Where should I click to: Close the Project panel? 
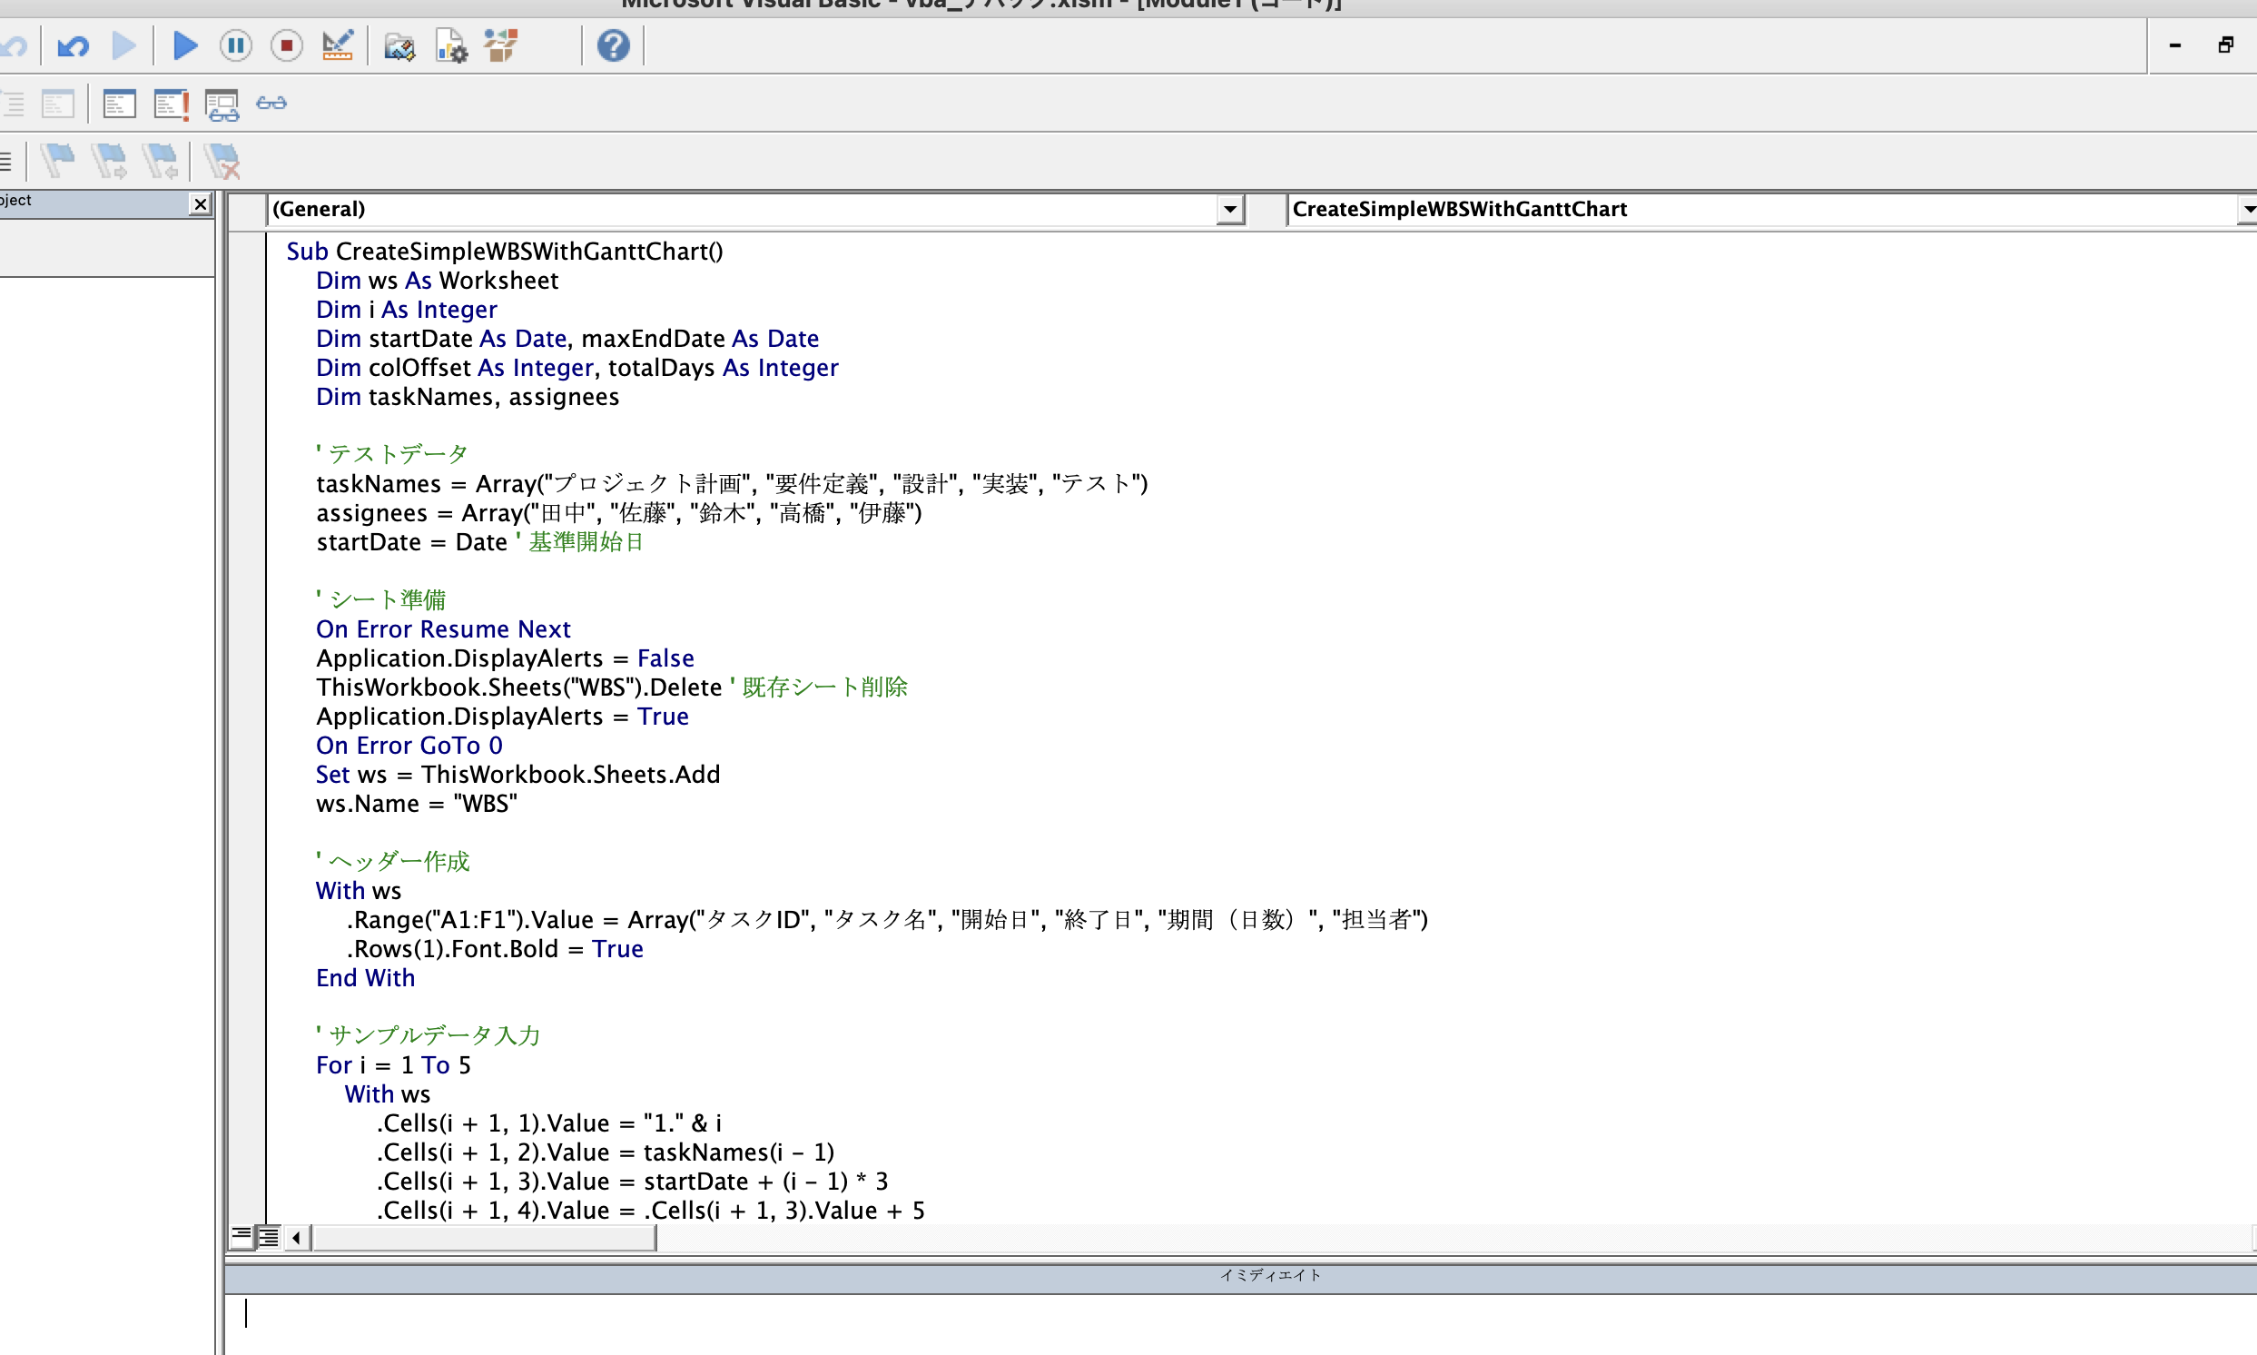click(x=201, y=203)
